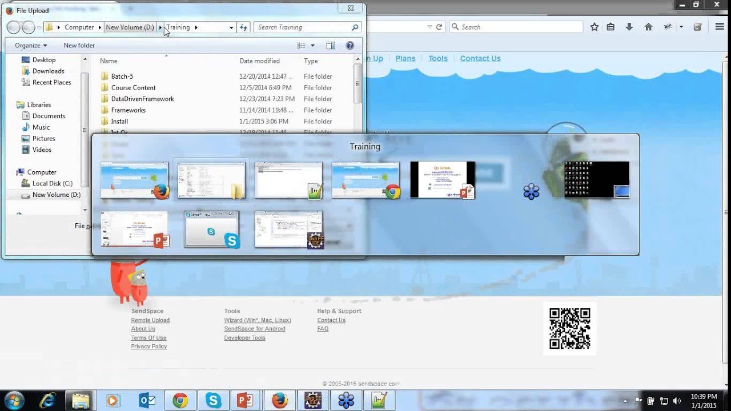Image resolution: width=731 pixels, height=411 pixels.
Task: Switch to the Training folder window thumbnail
Action: point(211,180)
